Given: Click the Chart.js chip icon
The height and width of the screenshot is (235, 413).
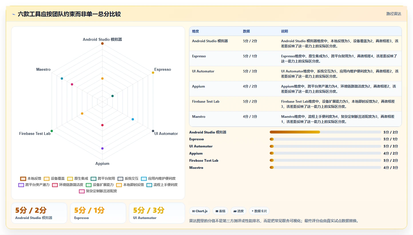Looking at the screenshot, I should [193, 211].
